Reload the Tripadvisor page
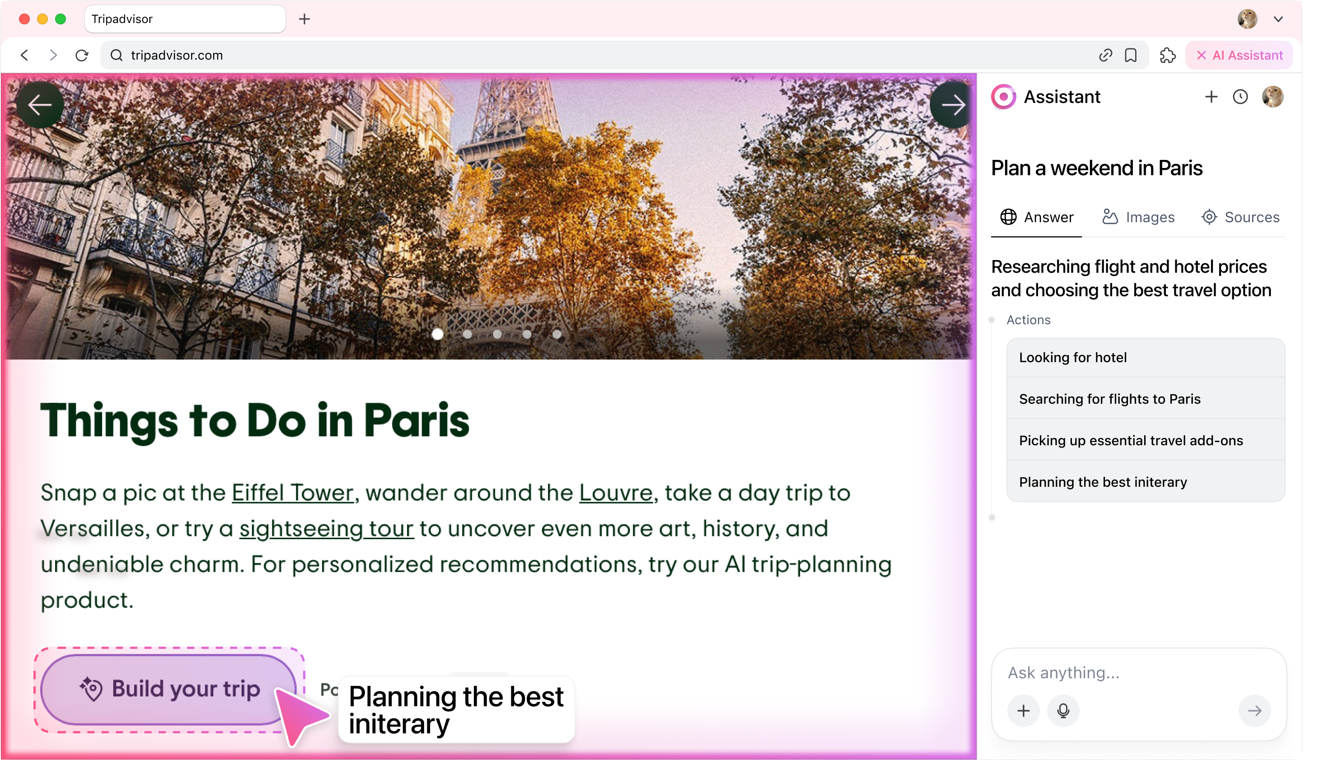Viewport: 1338px width, 760px height. [82, 55]
